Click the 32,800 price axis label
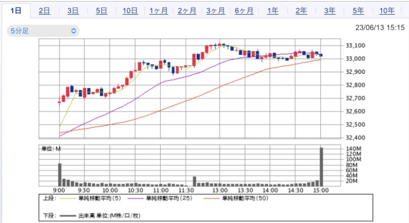 coord(355,85)
